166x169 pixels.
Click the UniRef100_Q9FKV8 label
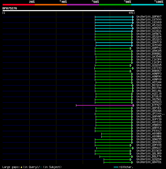point(149,145)
